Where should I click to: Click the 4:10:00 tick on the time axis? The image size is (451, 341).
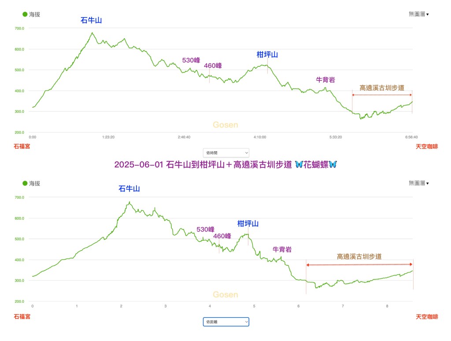[260, 137]
